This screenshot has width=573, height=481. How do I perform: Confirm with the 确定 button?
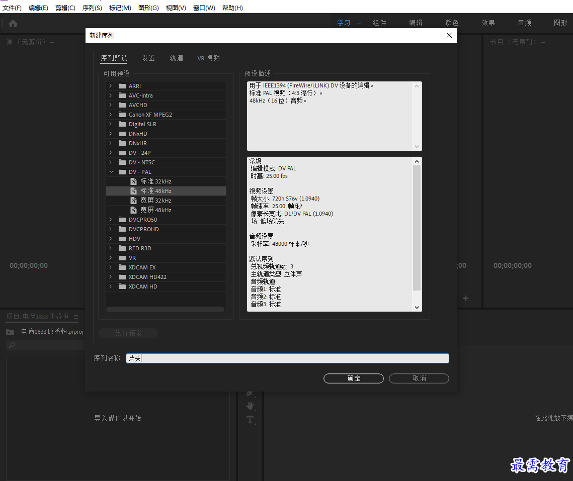(x=353, y=378)
